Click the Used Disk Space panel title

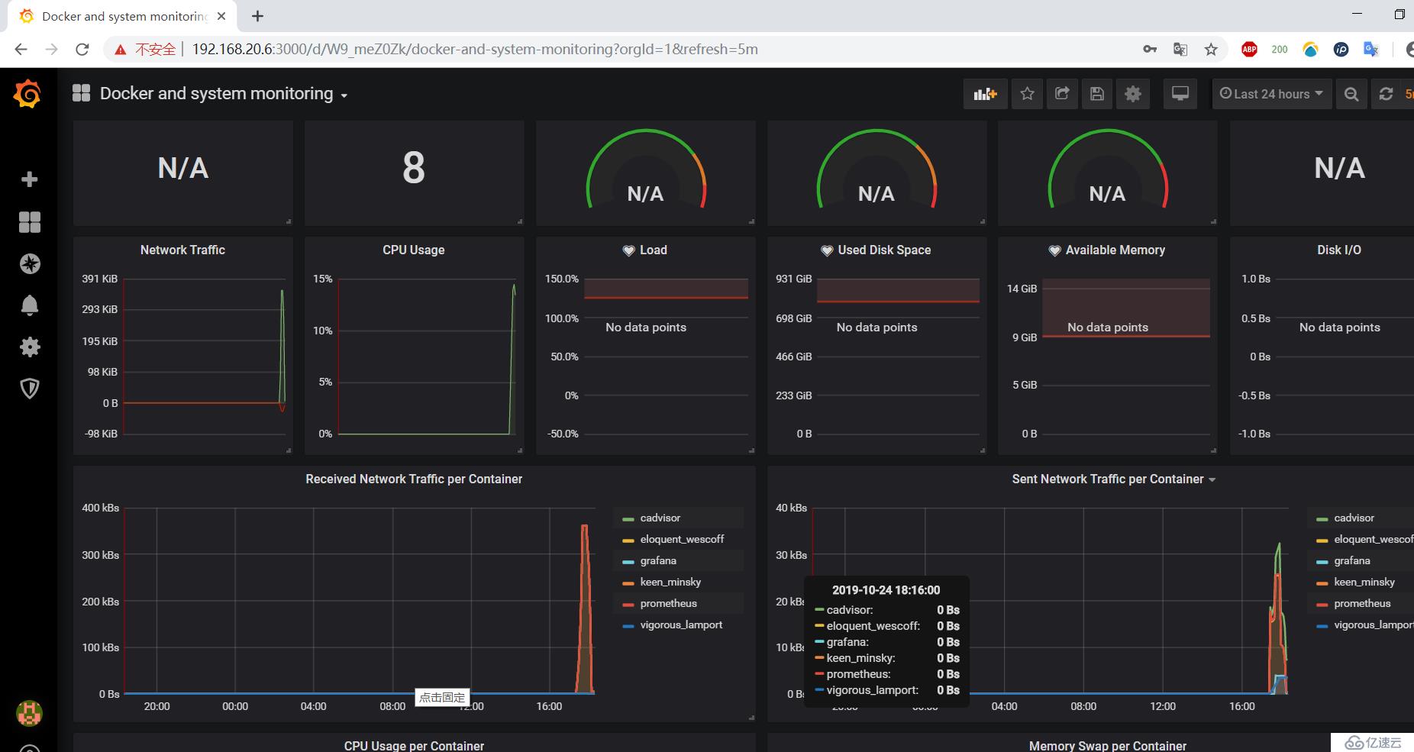884,250
